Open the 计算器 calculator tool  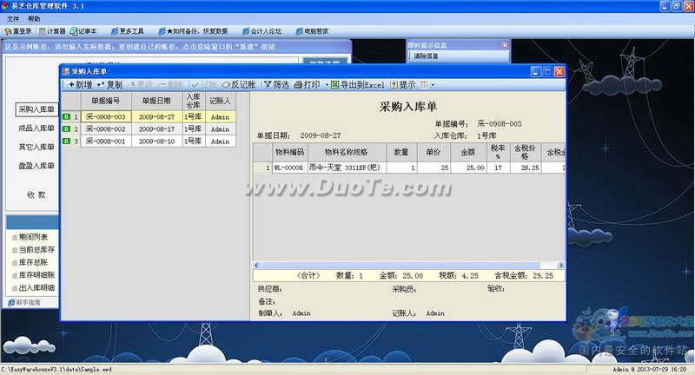(x=52, y=31)
